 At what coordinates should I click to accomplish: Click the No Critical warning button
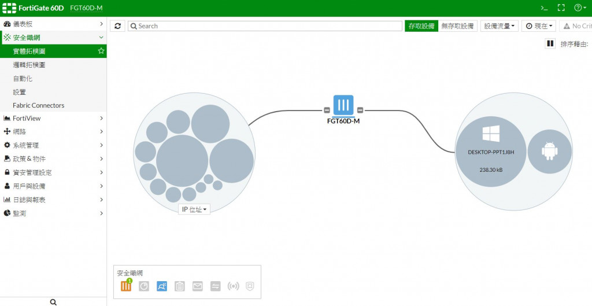point(576,26)
